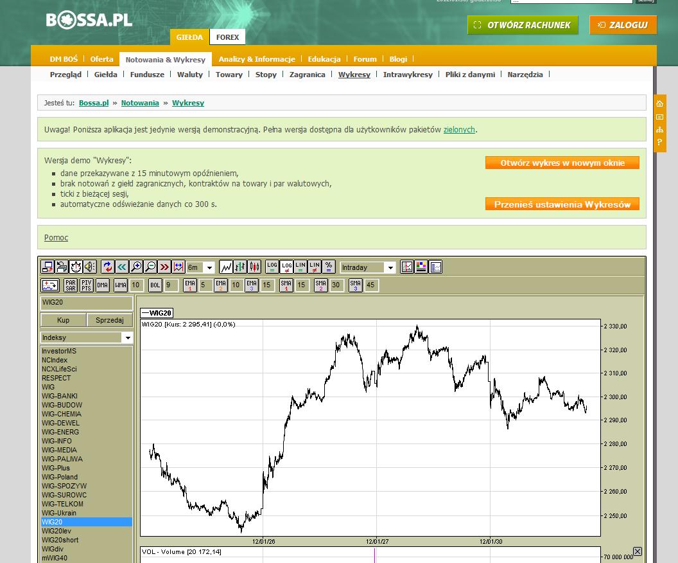
Task: Open the Analizy & Informacje menu
Action: 257,59
